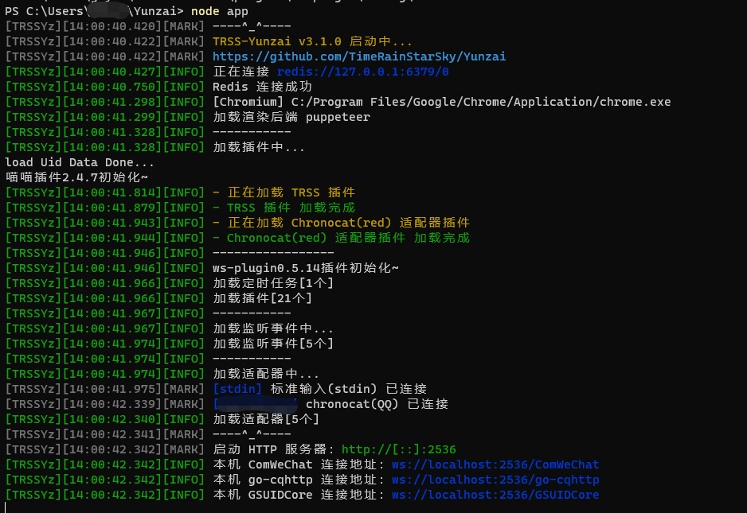This screenshot has width=747, height=513.
Task: Click the '本机 ComWeChat 连接地址:' label
Action: pyautogui.click(x=299, y=465)
